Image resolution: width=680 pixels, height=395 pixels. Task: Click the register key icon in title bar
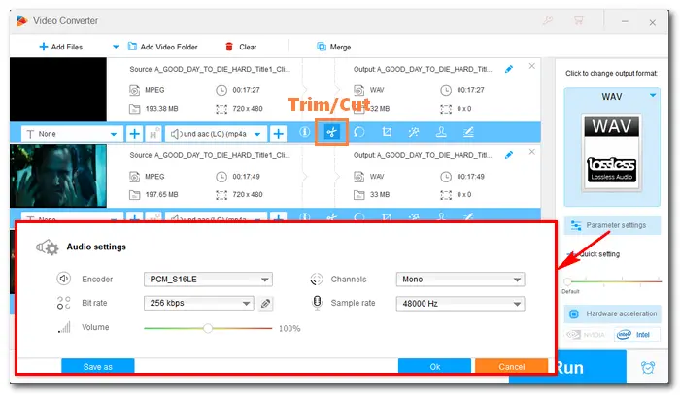(x=548, y=20)
